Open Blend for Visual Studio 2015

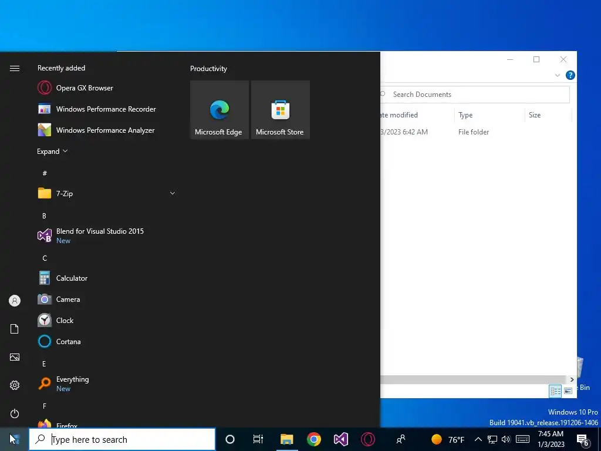tap(107, 235)
